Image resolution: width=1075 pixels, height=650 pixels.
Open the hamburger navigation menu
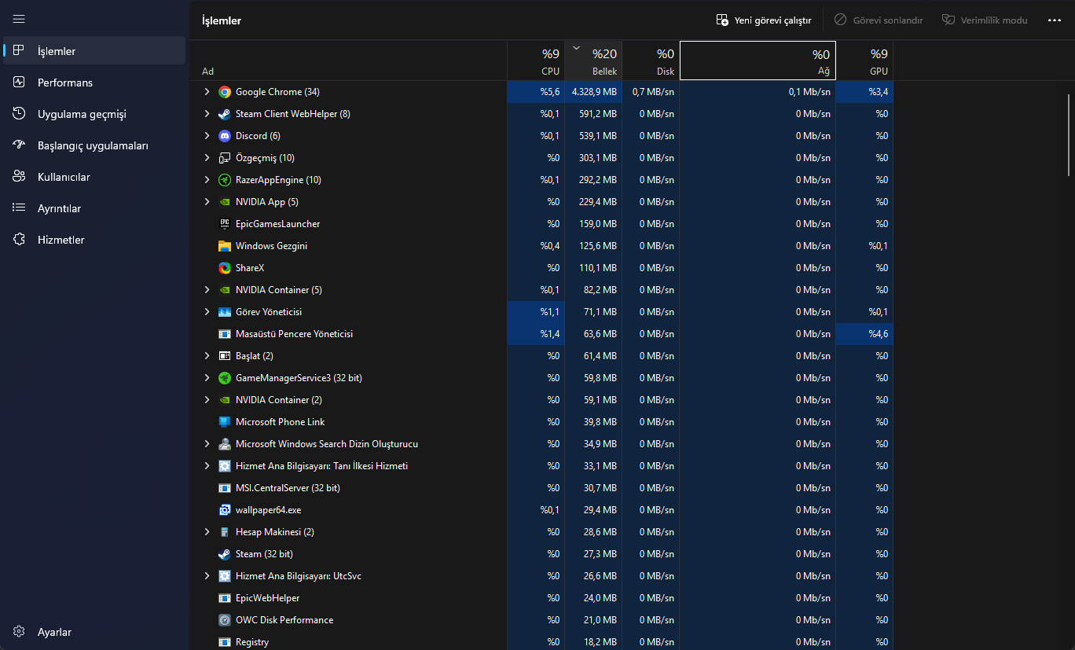point(19,19)
